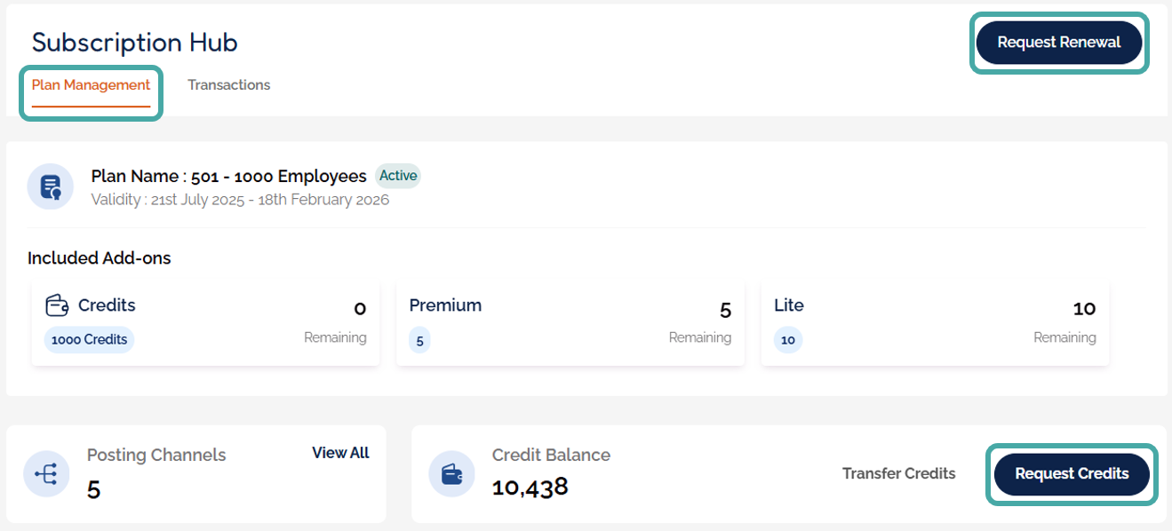Select the Plan Management tab
This screenshot has width=1172, height=531.
click(x=91, y=85)
